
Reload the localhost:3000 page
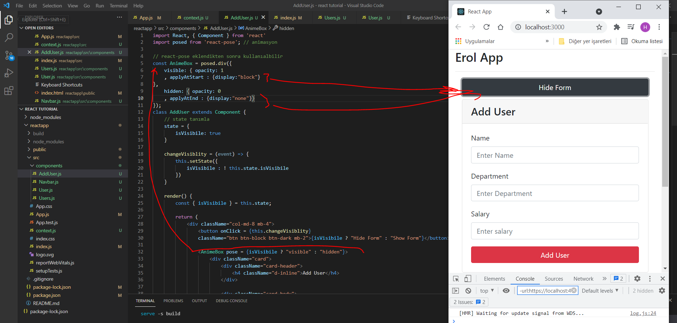tap(486, 27)
